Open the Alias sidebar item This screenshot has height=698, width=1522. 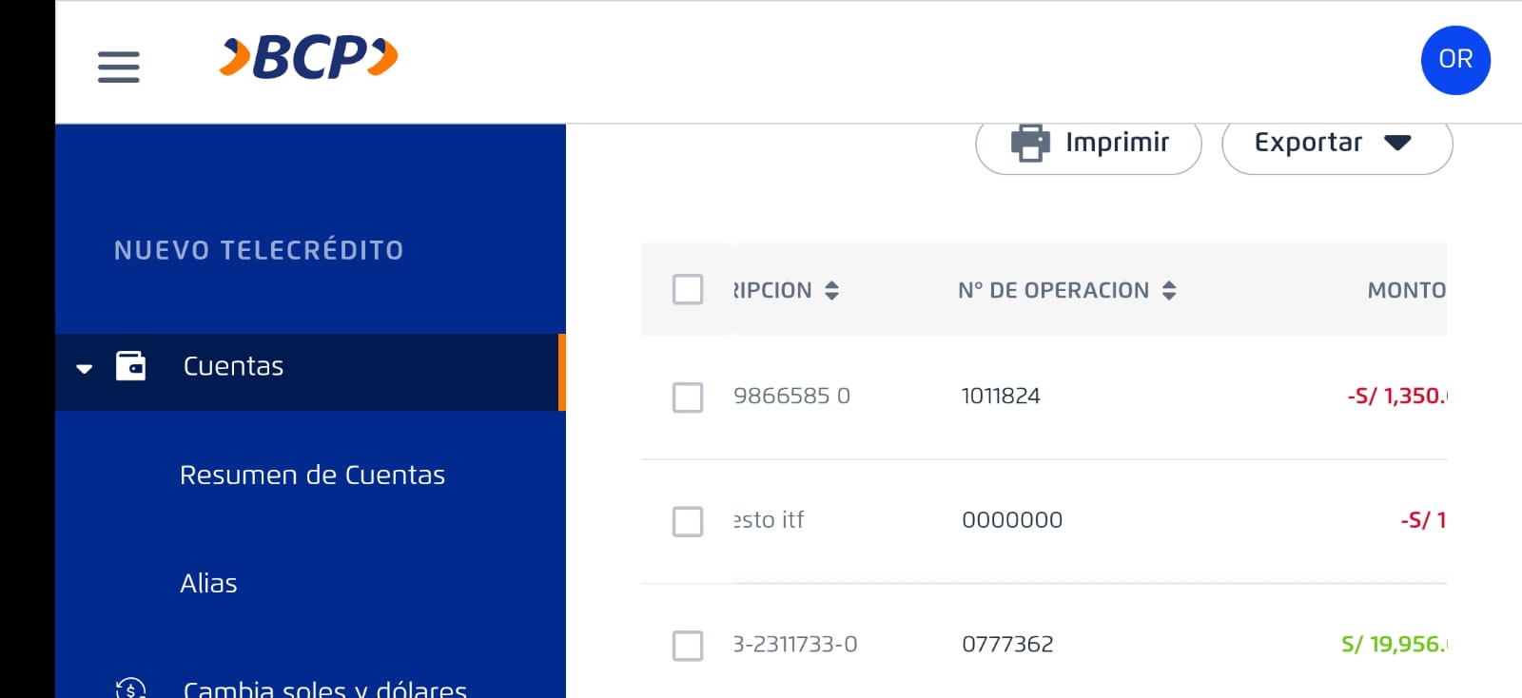pyautogui.click(x=208, y=584)
